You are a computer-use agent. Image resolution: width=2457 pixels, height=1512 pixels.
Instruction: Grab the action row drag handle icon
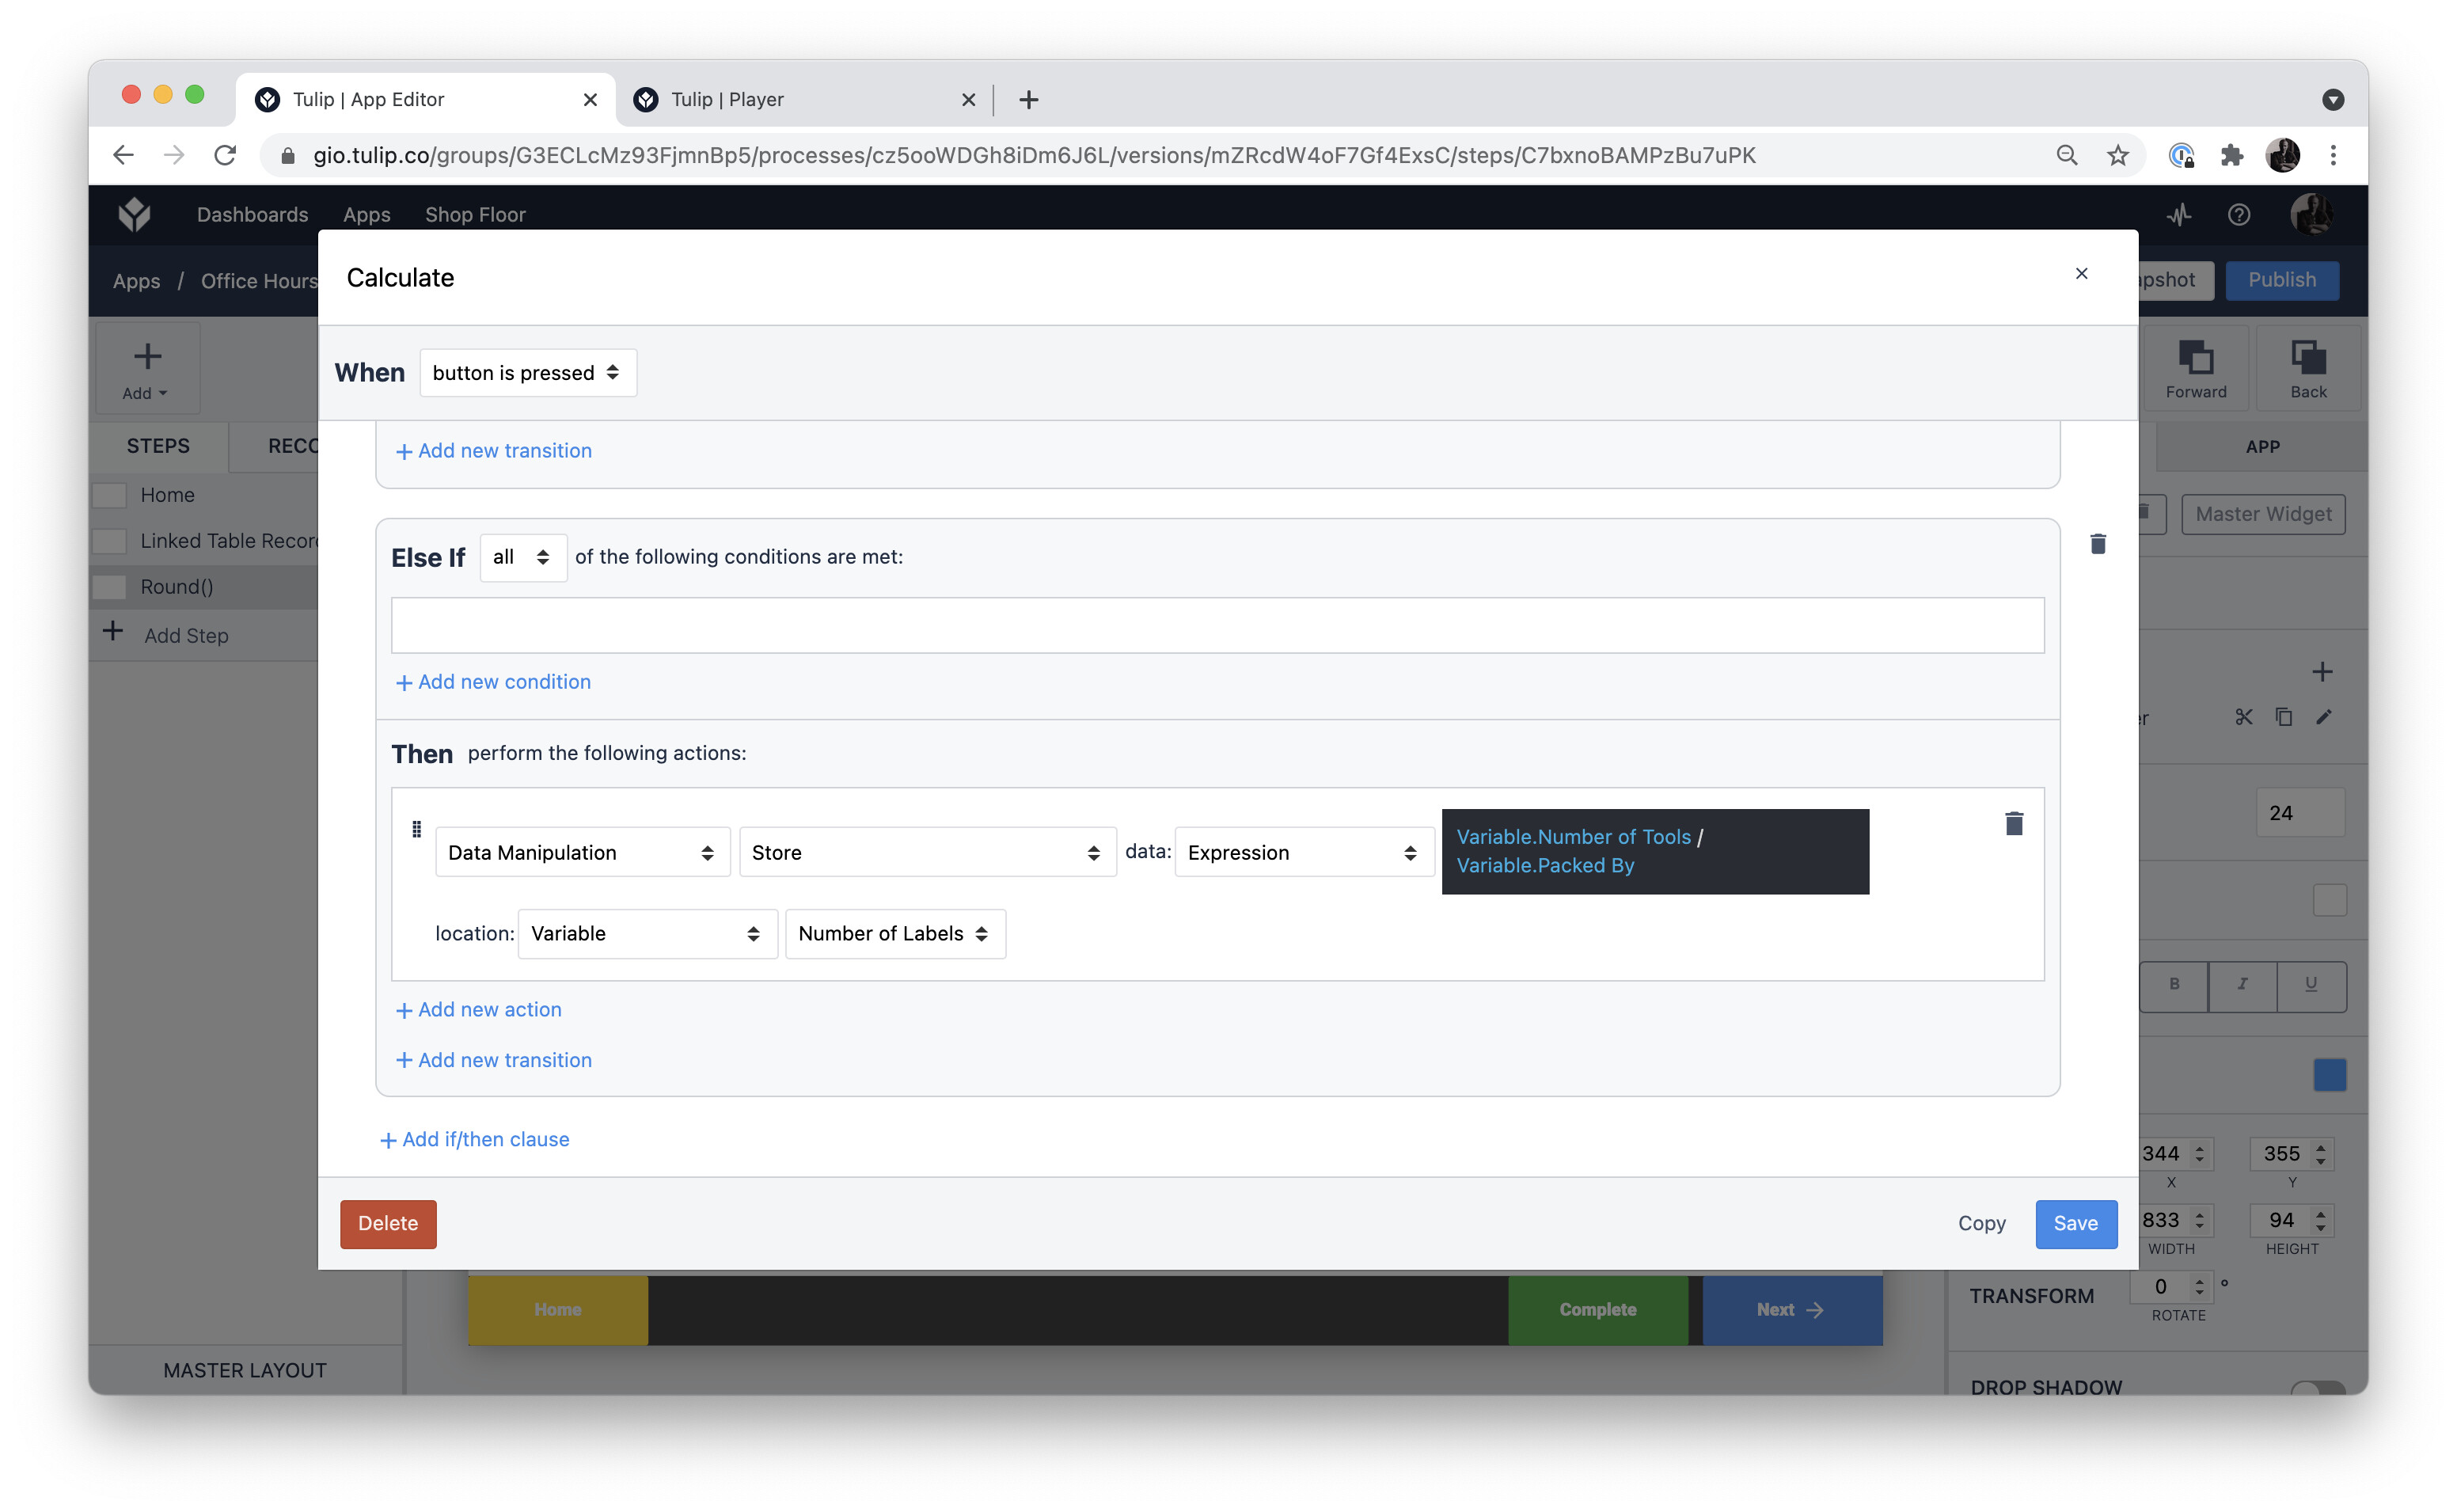pos(417,829)
